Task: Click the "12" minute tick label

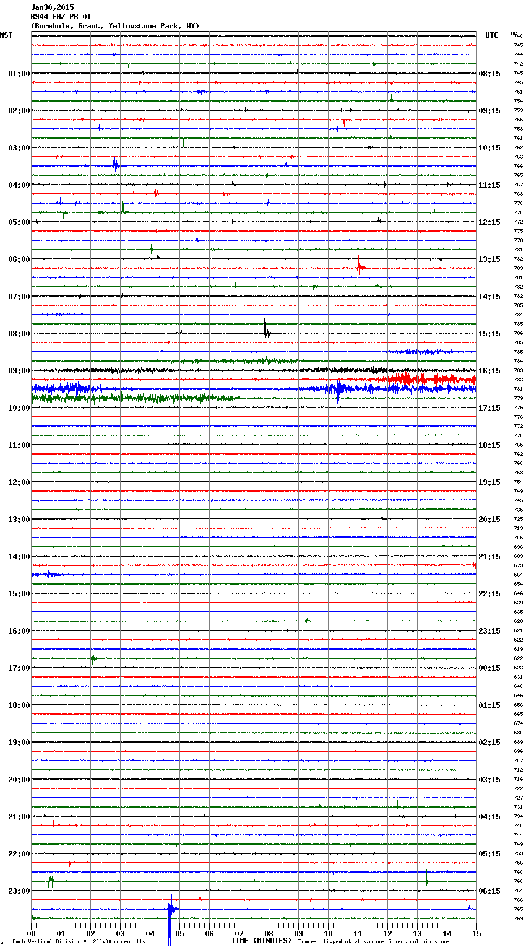Action: coord(388,933)
